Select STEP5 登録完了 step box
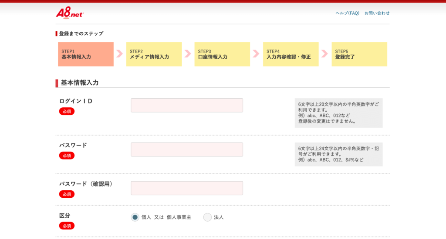 [x=359, y=54]
